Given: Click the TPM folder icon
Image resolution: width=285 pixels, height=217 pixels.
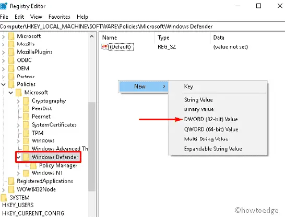Looking at the screenshot, I should tap(26, 133).
